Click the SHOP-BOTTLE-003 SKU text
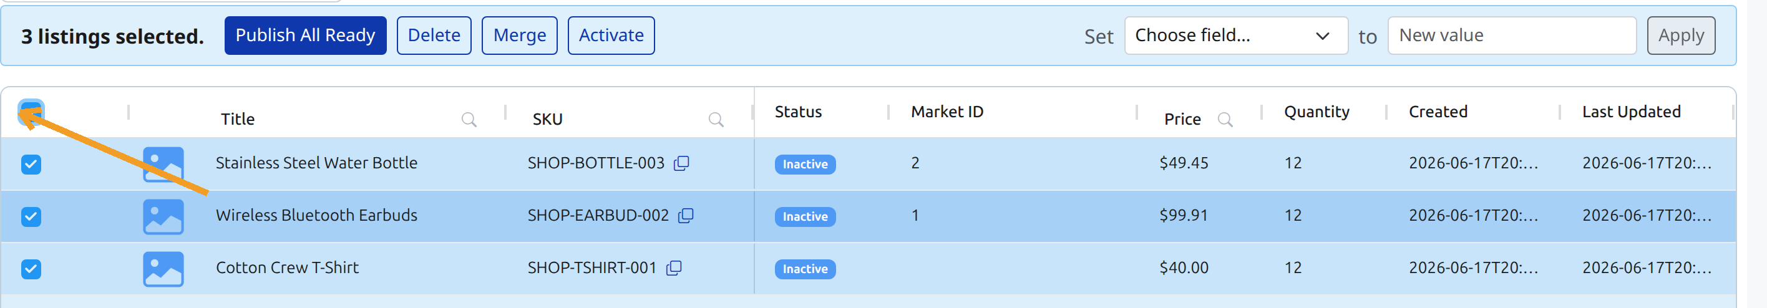The height and width of the screenshot is (308, 1767). pyautogui.click(x=595, y=163)
